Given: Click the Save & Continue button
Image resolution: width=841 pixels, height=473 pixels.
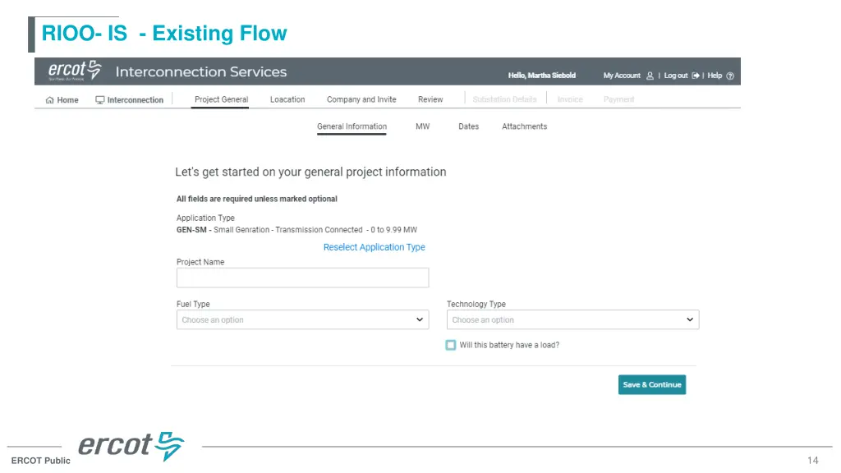Looking at the screenshot, I should (x=652, y=384).
